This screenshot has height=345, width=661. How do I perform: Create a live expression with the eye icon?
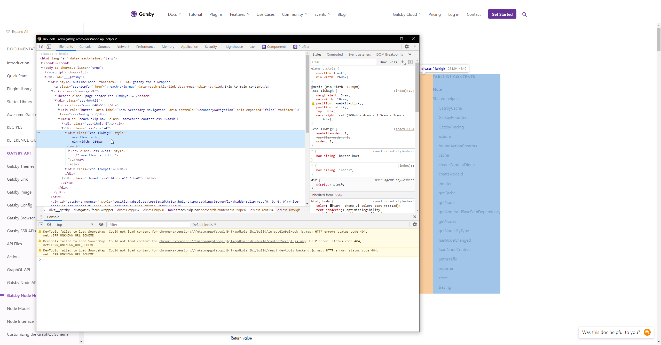coord(101,224)
